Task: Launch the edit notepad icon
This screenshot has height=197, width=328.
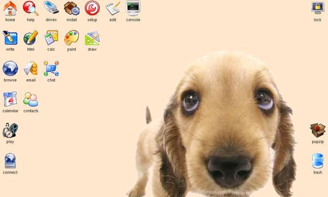Action: (x=113, y=8)
